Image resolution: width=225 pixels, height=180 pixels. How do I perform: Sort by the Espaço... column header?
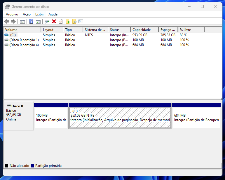(x=168, y=30)
